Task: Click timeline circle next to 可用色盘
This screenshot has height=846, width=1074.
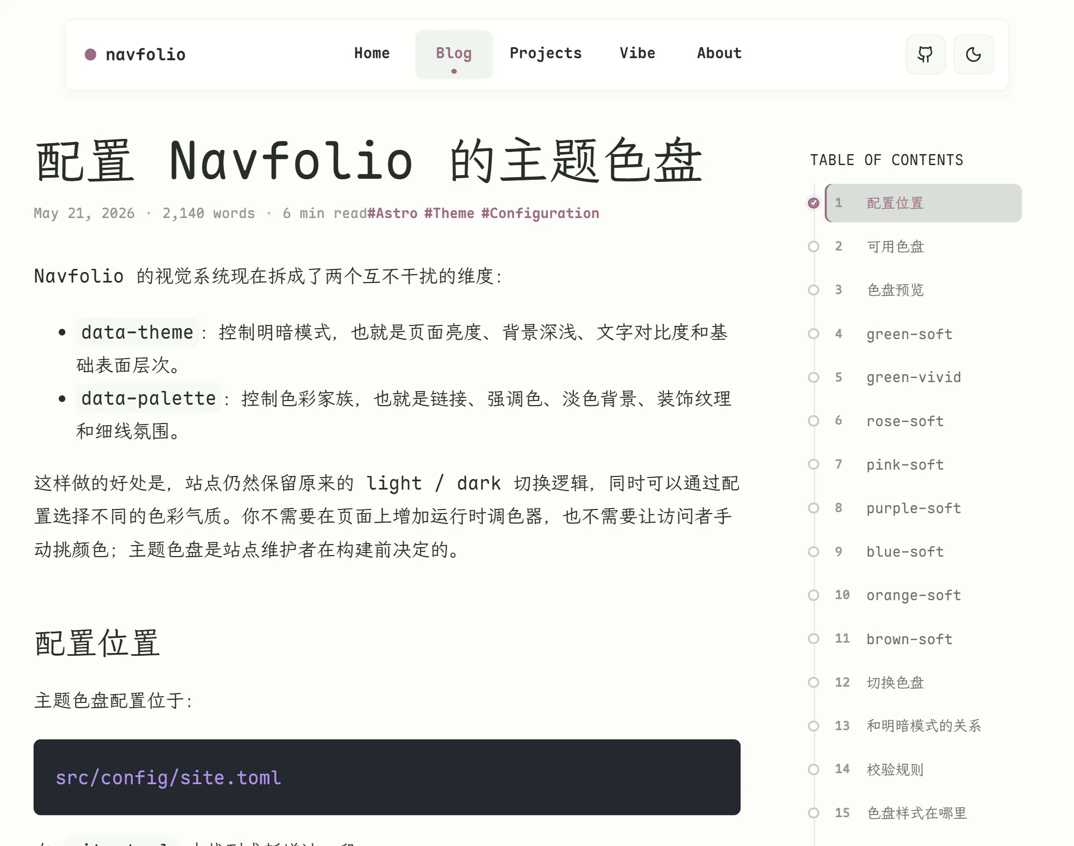Action: pyautogui.click(x=813, y=246)
